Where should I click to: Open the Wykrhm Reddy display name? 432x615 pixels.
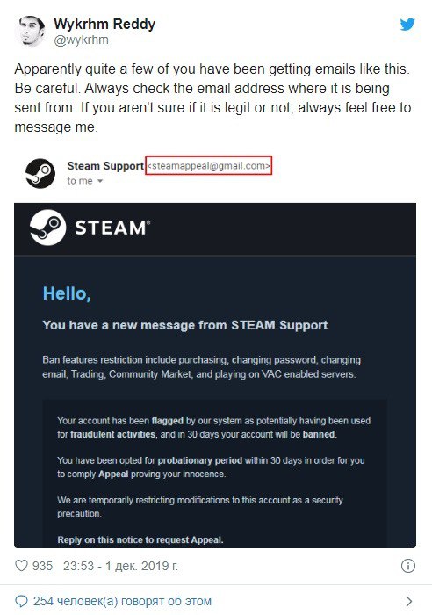pos(104,24)
